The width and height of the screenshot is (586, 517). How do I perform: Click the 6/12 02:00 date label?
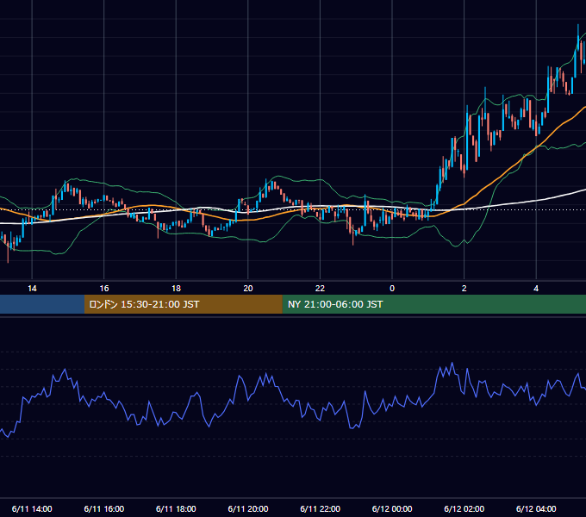click(464, 508)
